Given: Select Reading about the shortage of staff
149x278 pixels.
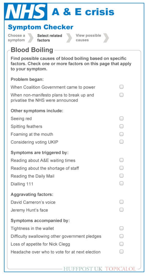Looking at the screenshot, I should point(121,168).
